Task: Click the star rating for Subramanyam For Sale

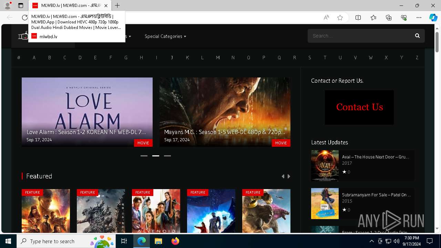Action: coord(346,210)
